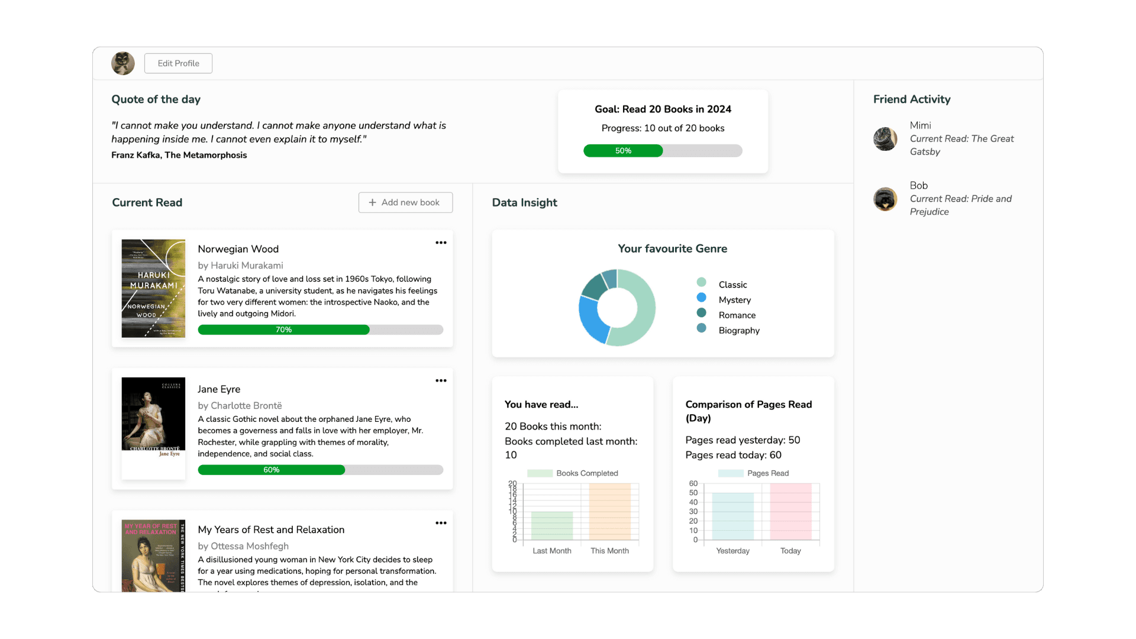Click the Kafka quote text
Screen dimensions: 1136x639
coord(279,132)
